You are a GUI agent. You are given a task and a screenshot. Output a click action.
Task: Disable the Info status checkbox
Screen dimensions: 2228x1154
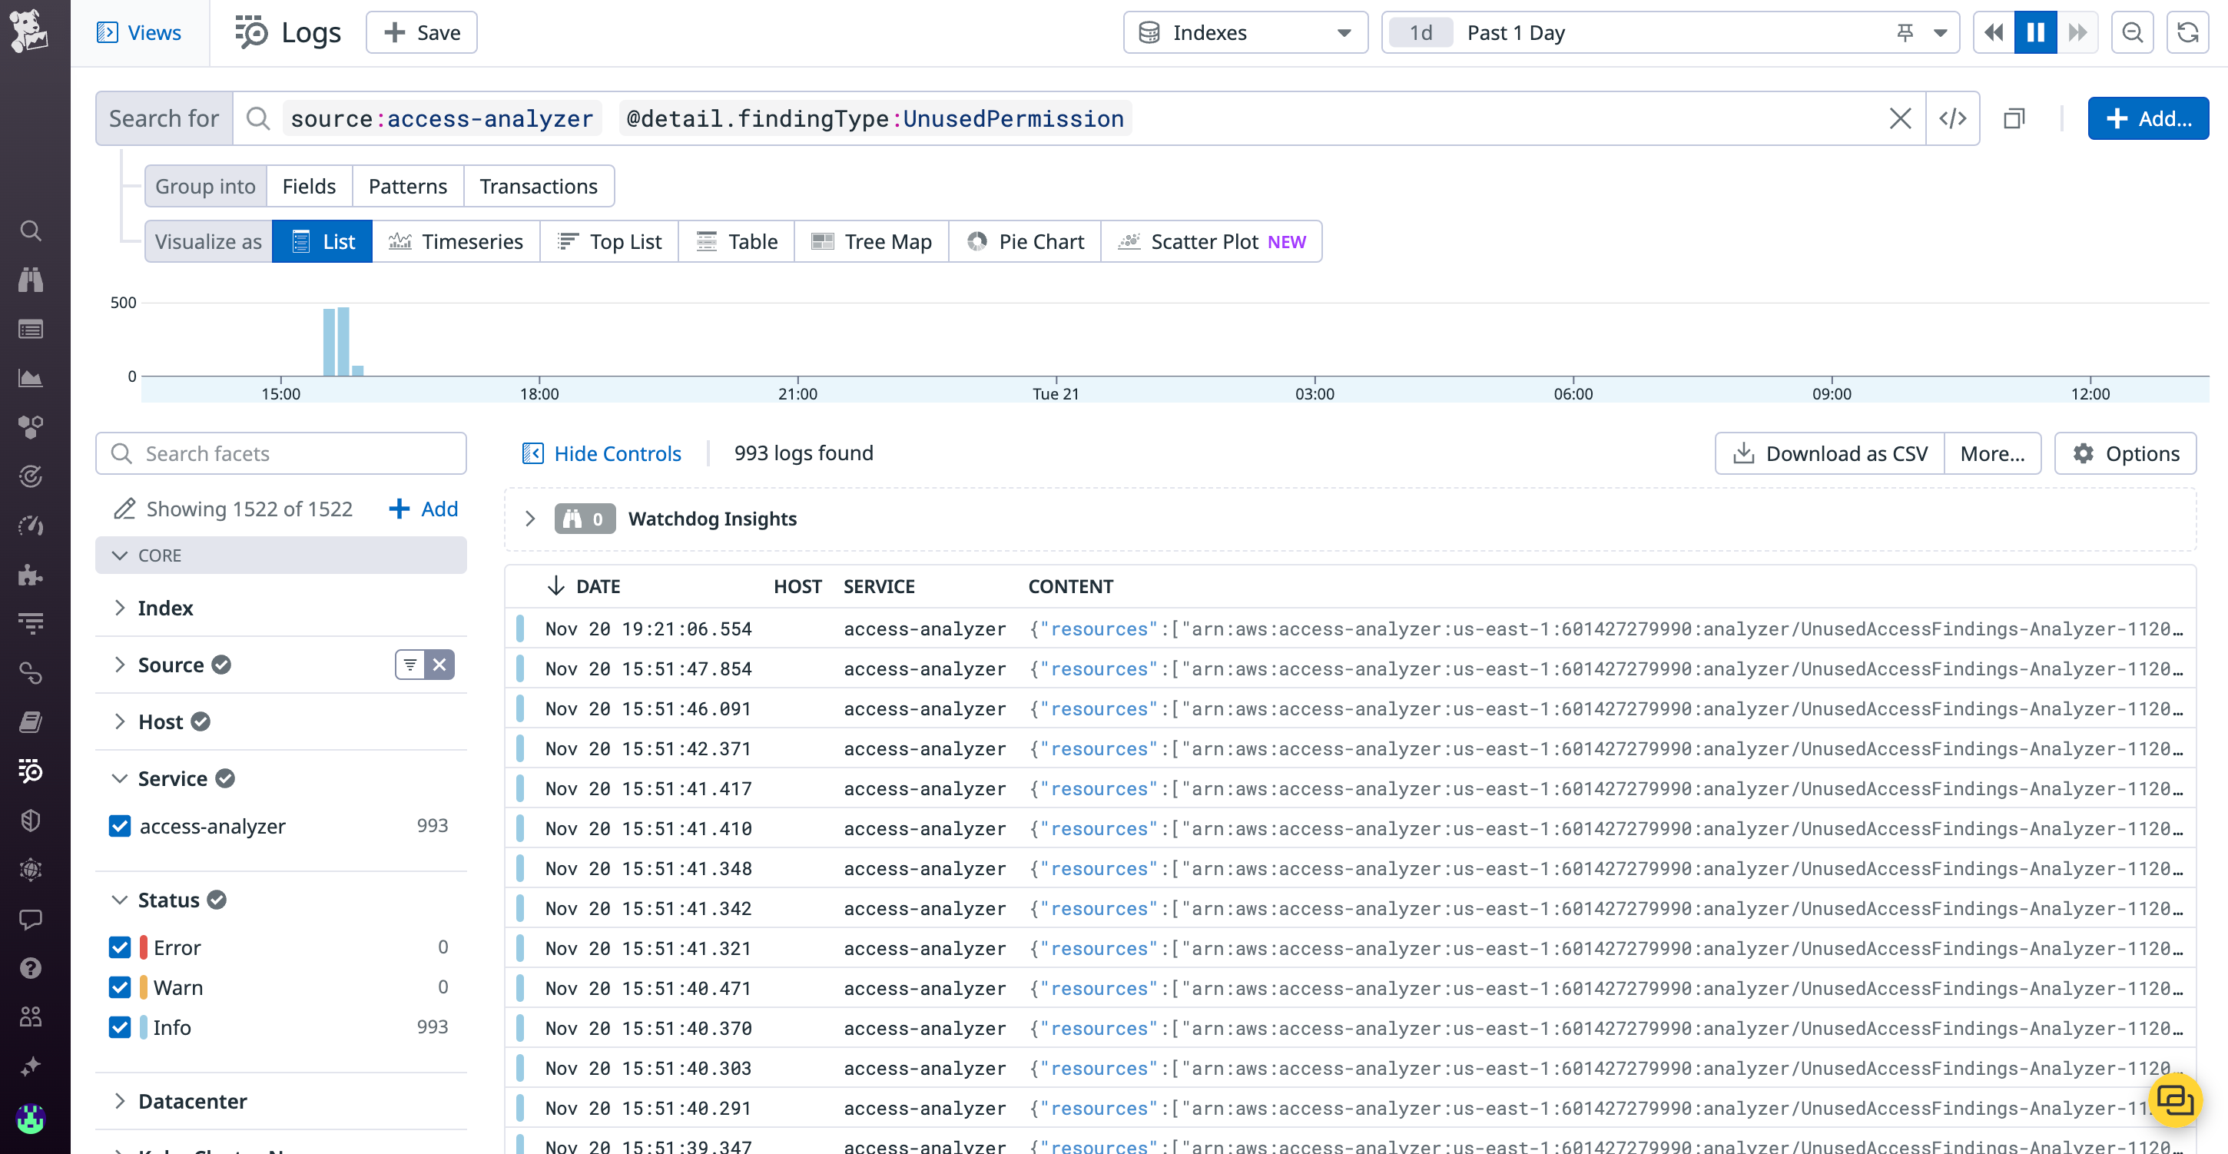(x=119, y=1028)
